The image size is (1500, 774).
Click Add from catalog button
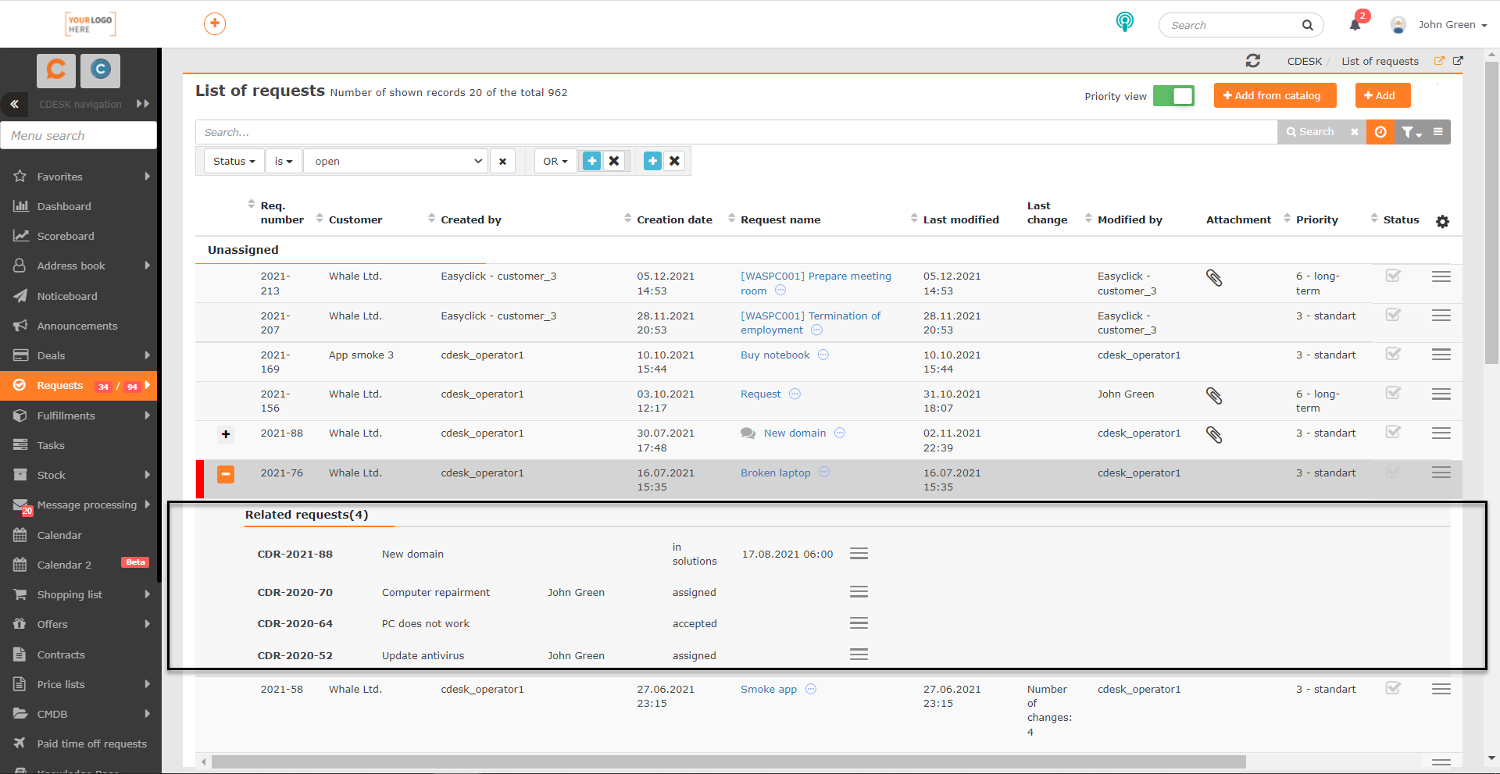pyautogui.click(x=1275, y=95)
